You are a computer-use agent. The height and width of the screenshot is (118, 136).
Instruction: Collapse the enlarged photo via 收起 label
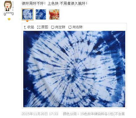31,27
